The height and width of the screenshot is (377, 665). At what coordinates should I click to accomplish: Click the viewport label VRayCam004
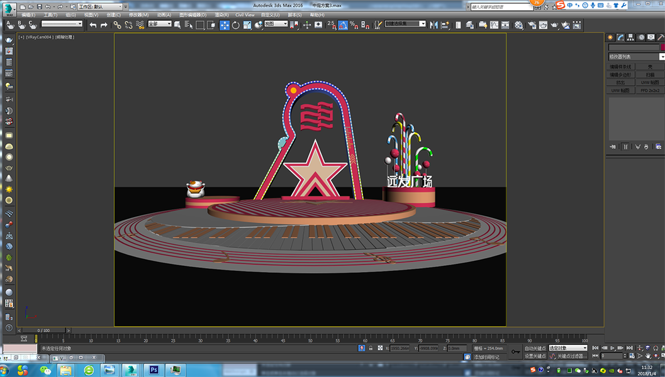(38, 37)
